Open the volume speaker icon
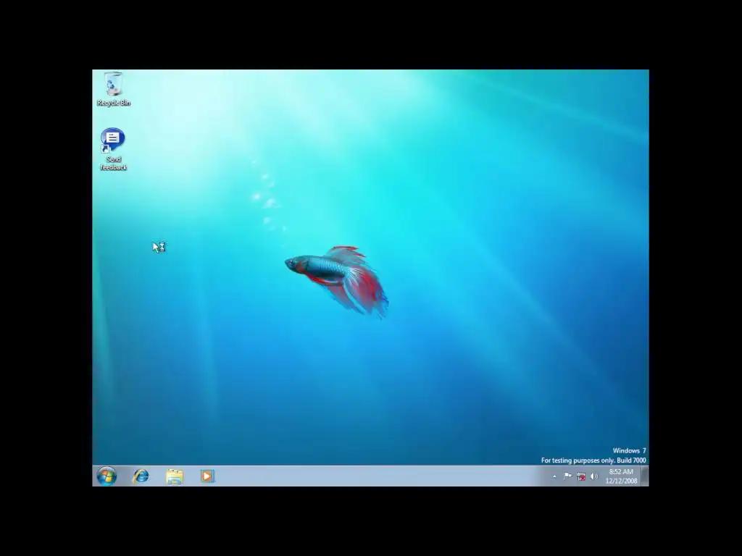The image size is (742, 556). point(594,476)
